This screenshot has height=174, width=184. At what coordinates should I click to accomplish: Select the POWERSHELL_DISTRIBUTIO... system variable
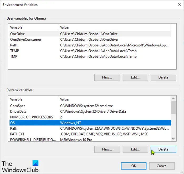click(90, 139)
